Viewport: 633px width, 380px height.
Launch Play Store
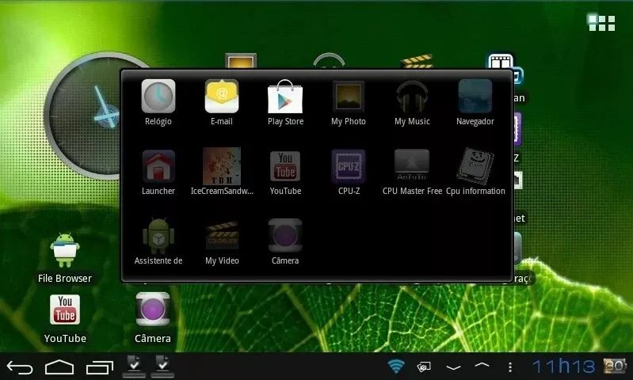pos(285,96)
